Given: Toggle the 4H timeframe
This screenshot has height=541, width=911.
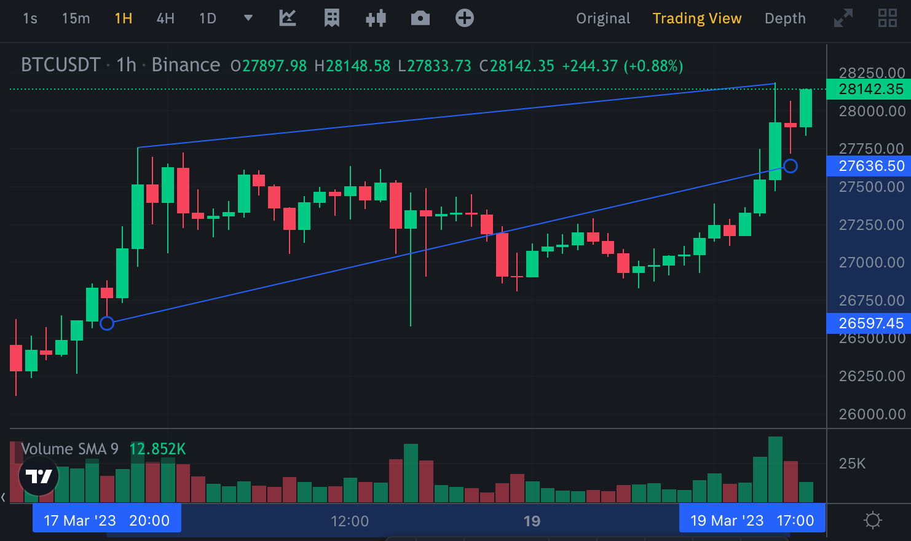Looking at the screenshot, I should pos(165,18).
